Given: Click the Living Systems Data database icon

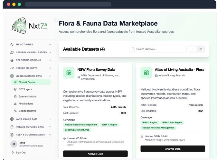Looking at the screenshot, I should (x=12, y=76).
